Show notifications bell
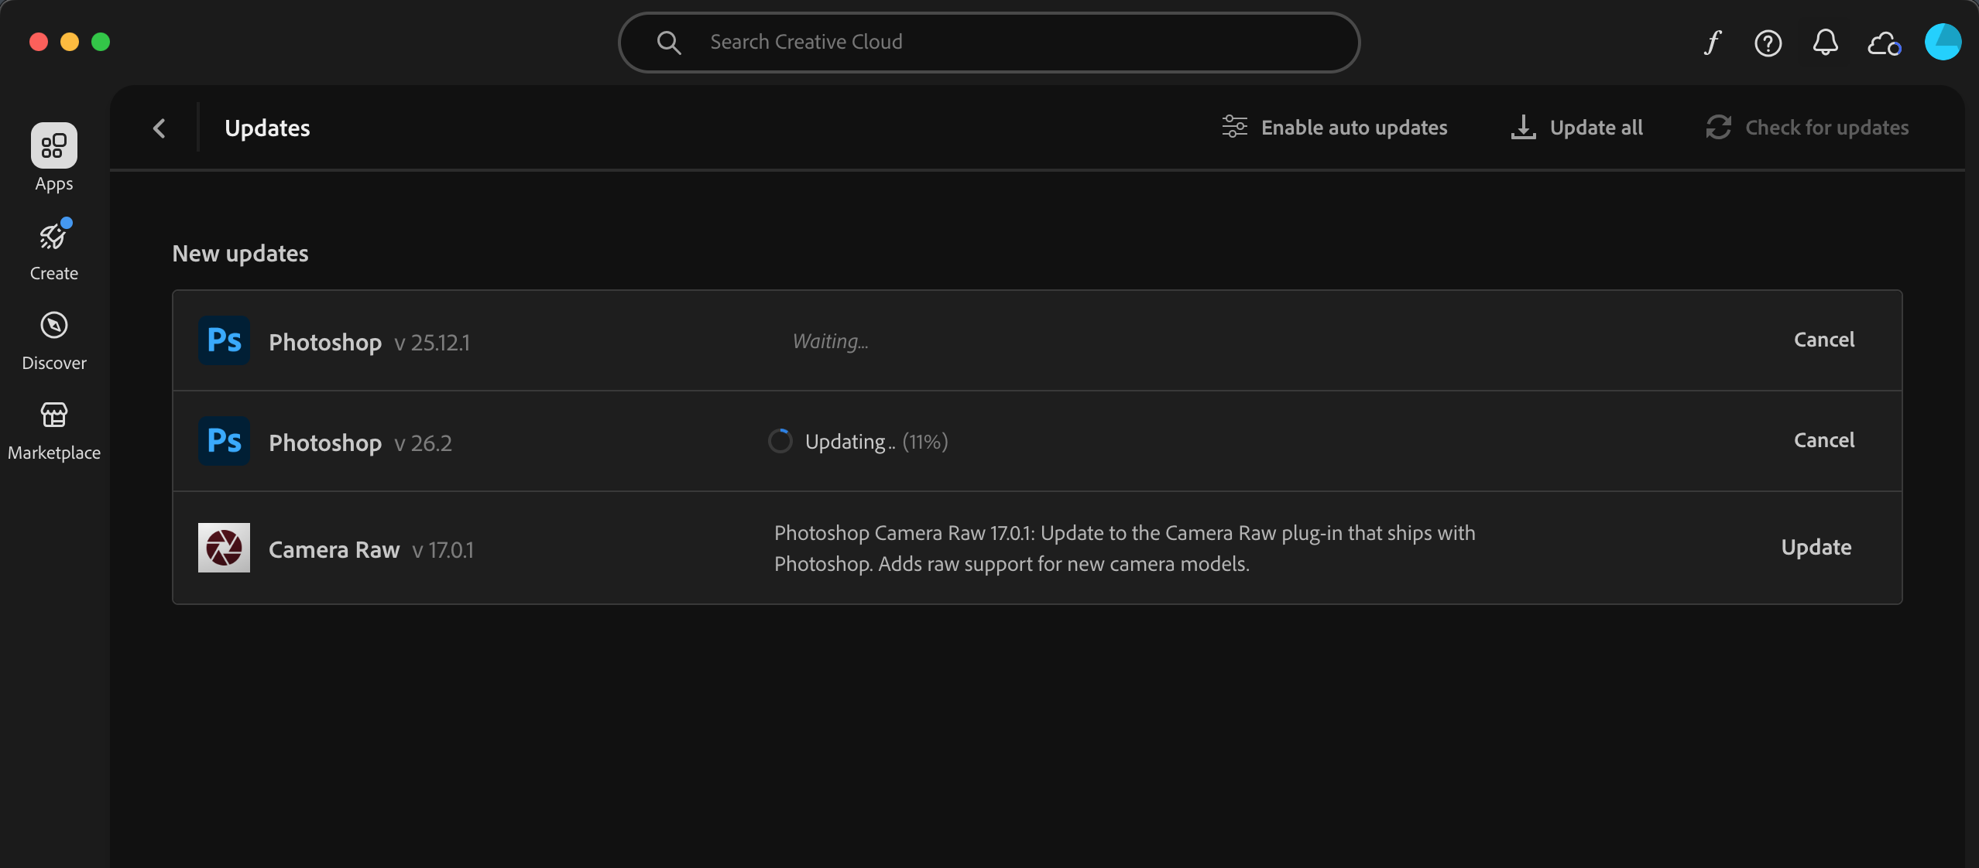1979x868 pixels. (1825, 43)
